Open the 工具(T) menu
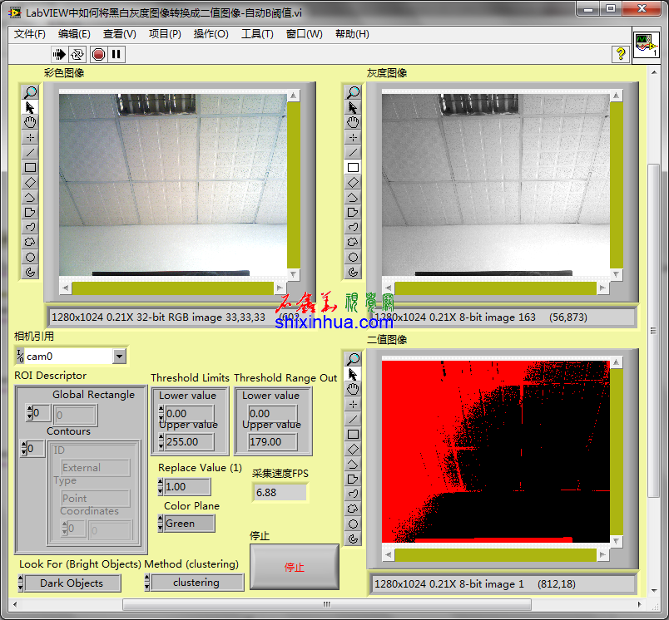Image resolution: width=669 pixels, height=620 pixels. (257, 34)
